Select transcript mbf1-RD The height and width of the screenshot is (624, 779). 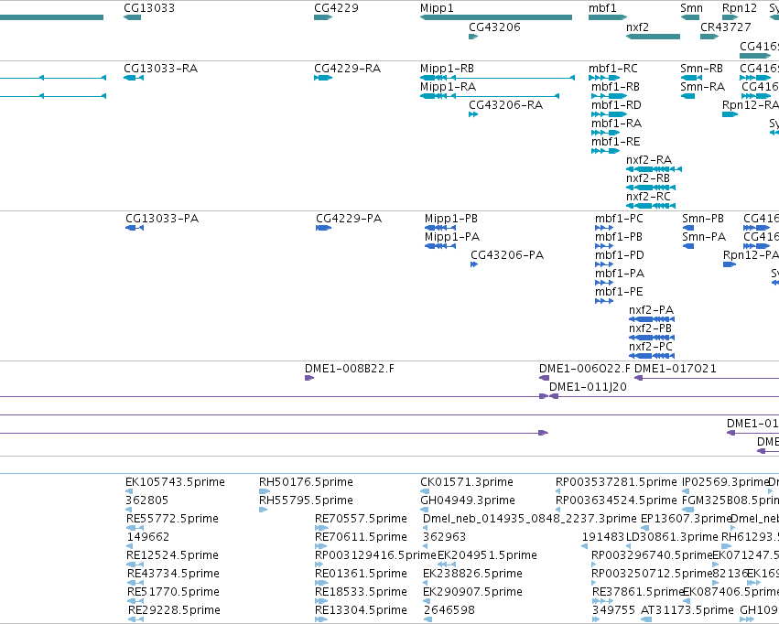(x=609, y=114)
